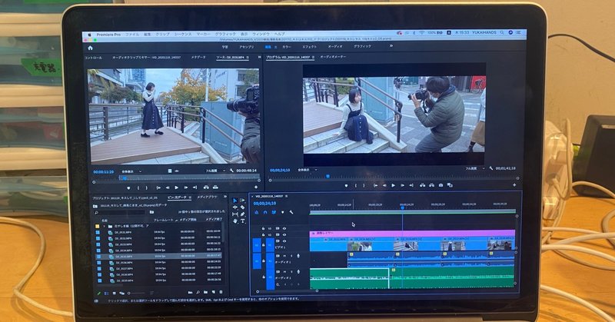Go to the Premiere Pro home screen icon
Image resolution: width=615 pixels, height=322 pixels.
(x=90, y=48)
